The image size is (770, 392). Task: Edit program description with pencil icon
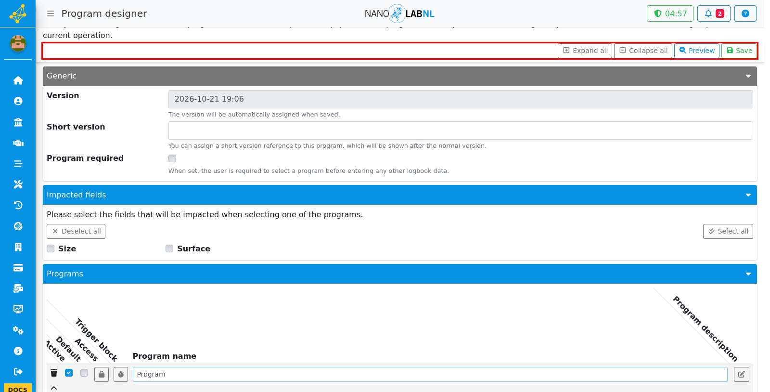pyautogui.click(x=742, y=374)
